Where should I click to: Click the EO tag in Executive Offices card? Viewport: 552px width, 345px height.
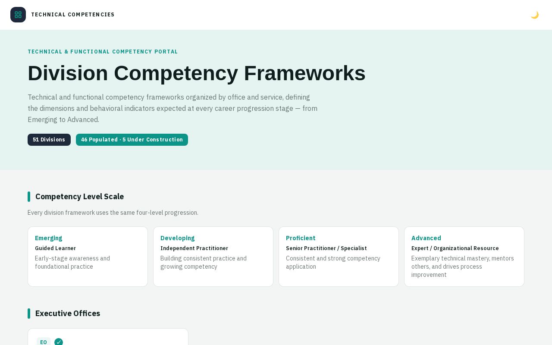pos(44,342)
